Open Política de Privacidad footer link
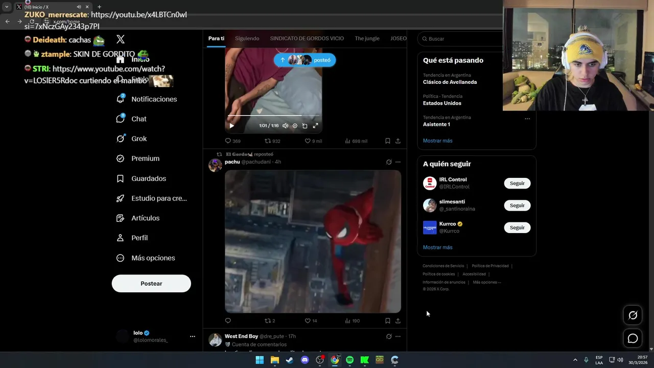Screen dimensions: 654x368 pos(490,266)
